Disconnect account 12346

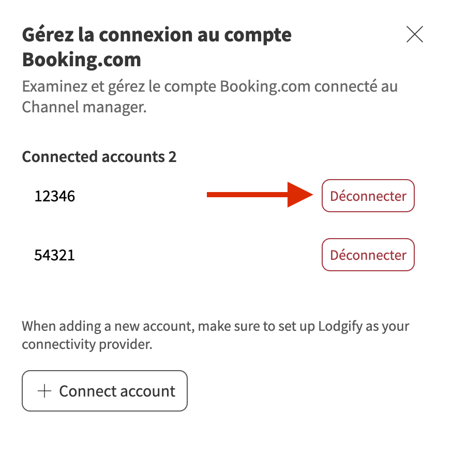point(368,196)
